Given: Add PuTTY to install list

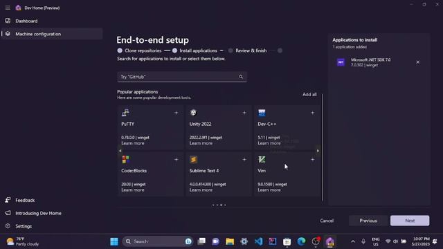Looking at the screenshot, I should (x=176, y=113).
